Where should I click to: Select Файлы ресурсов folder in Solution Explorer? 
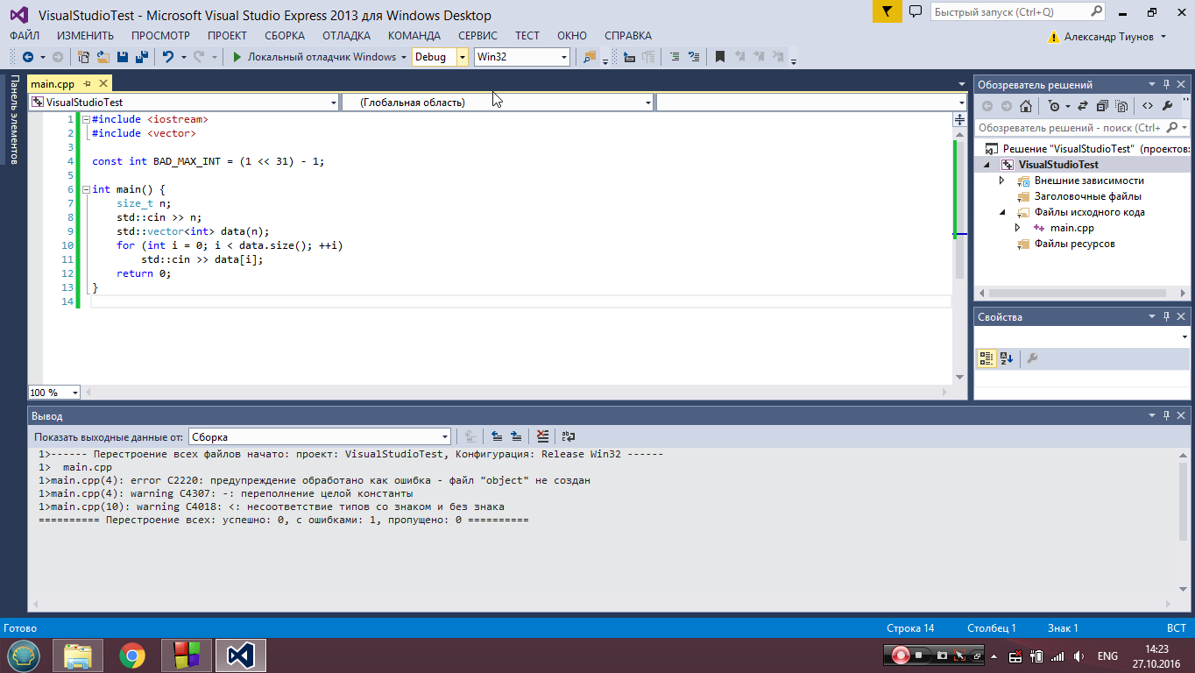click(x=1074, y=244)
